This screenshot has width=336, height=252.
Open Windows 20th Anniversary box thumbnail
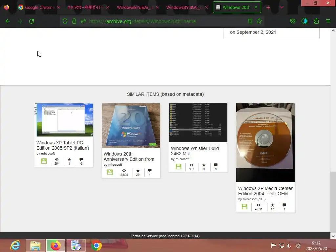click(x=131, y=125)
